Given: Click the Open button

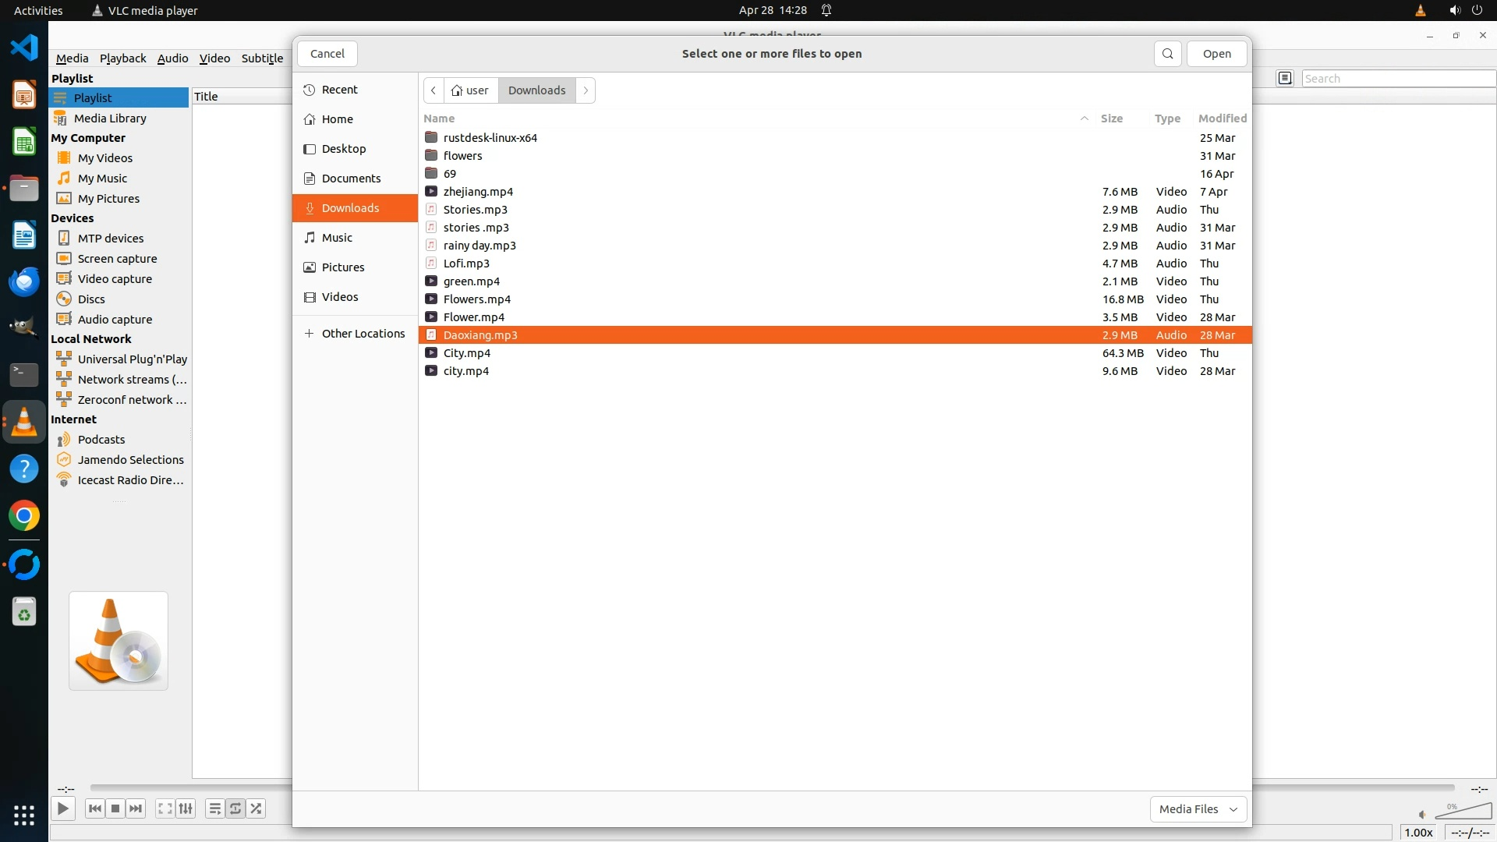Looking at the screenshot, I should click(x=1216, y=54).
